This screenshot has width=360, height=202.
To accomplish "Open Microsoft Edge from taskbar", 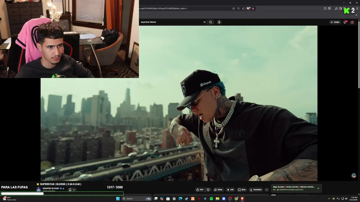I will tap(180, 199).
